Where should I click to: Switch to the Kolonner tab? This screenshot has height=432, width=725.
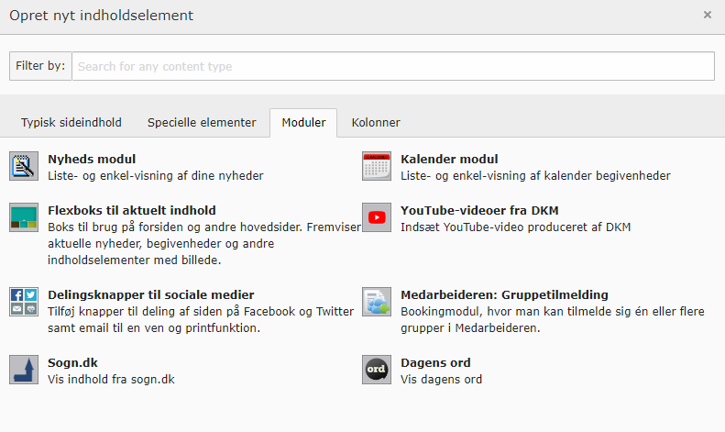[x=376, y=123]
